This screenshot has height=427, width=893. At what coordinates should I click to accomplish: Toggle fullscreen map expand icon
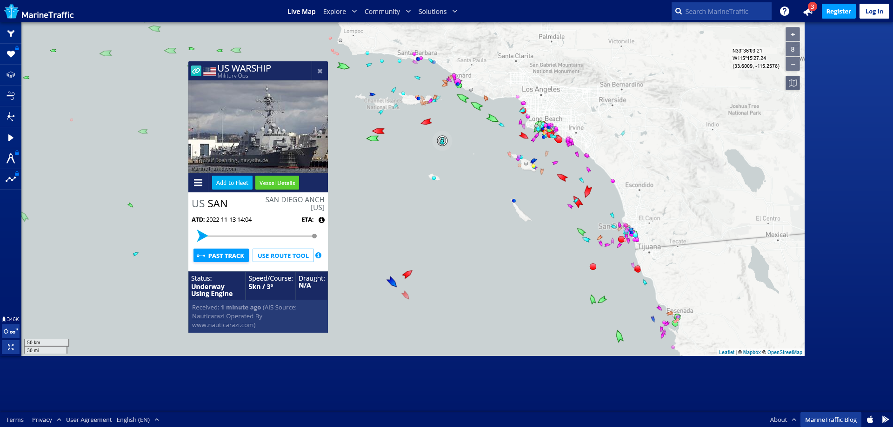coord(11,347)
